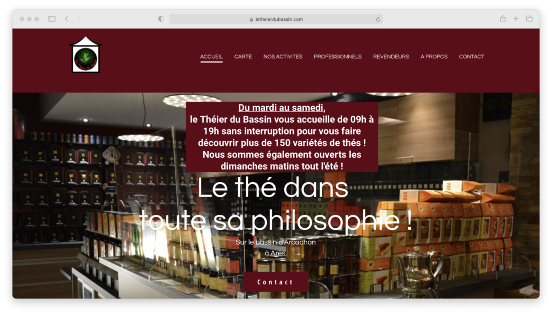The image size is (552, 314).
Task: Open the A PROPOS page
Action: click(434, 57)
